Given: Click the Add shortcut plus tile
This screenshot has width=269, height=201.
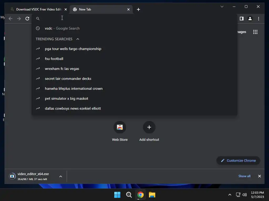Looking at the screenshot, I should 149,131.
